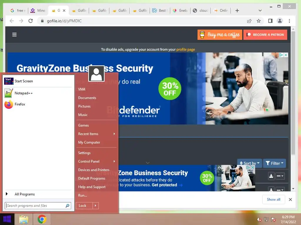Reload the current Chrome page
Image resolution: width=301 pixels, height=225 pixels.
pyautogui.click(x=31, y=21)
